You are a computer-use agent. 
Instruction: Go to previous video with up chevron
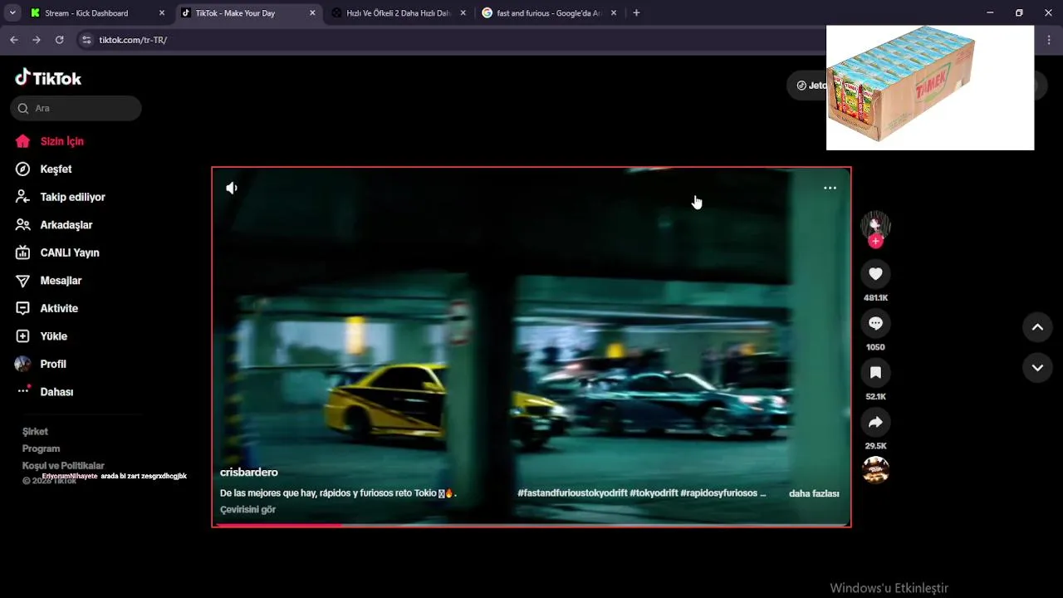tap(1037, 327)
